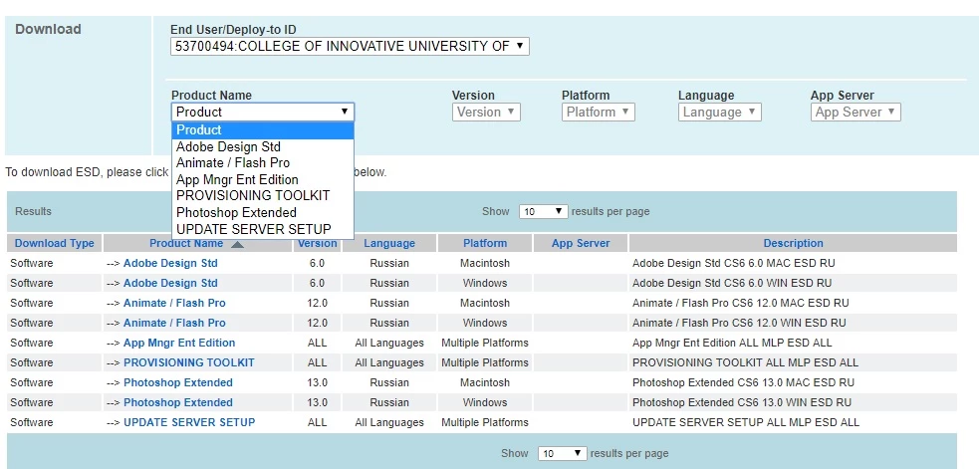Click the 'Download' section heading
The image size is (979, 469).
(x=48, y=29)
